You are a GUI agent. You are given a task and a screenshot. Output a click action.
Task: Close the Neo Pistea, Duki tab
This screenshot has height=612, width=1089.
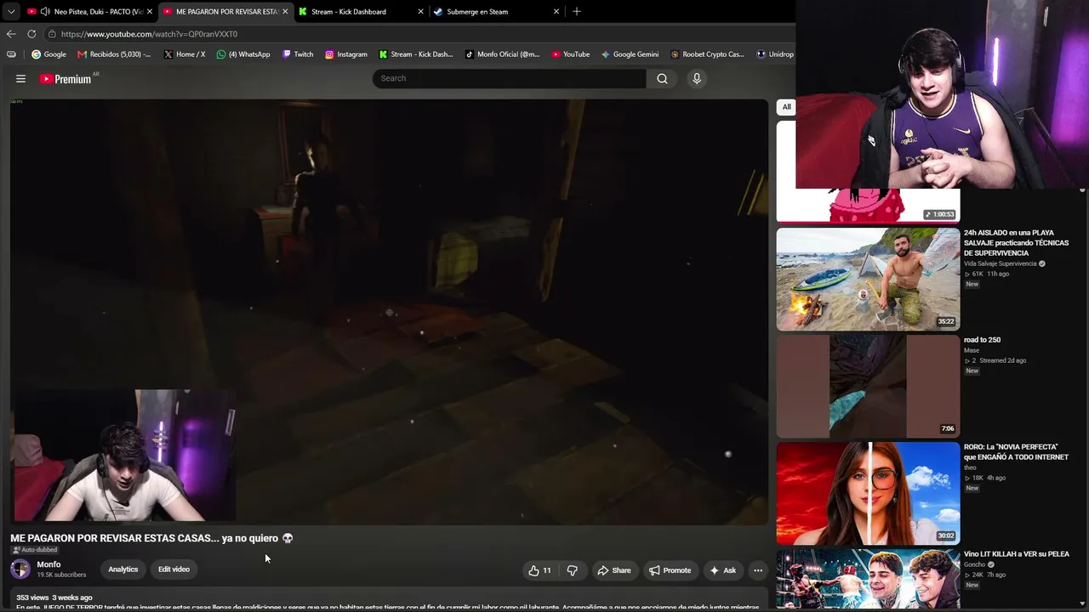pyautogui.click(x=149, y=12)
